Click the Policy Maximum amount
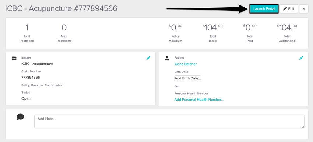 tap(175, 27)
